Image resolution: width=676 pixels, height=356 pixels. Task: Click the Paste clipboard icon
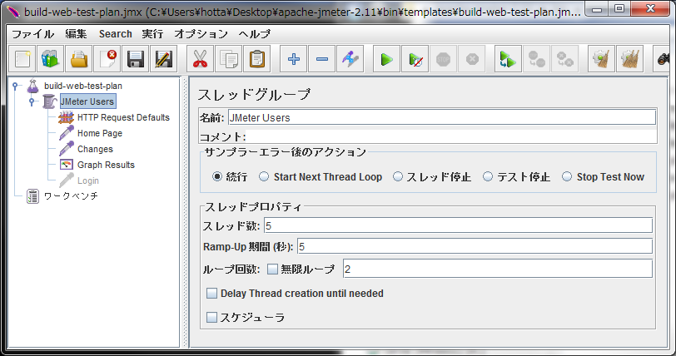(257, 59)
